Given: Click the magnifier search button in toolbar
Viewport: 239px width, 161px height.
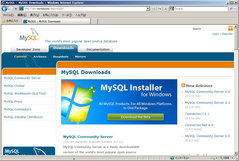Looking at the screenshot, I should [x=231, y=9].
